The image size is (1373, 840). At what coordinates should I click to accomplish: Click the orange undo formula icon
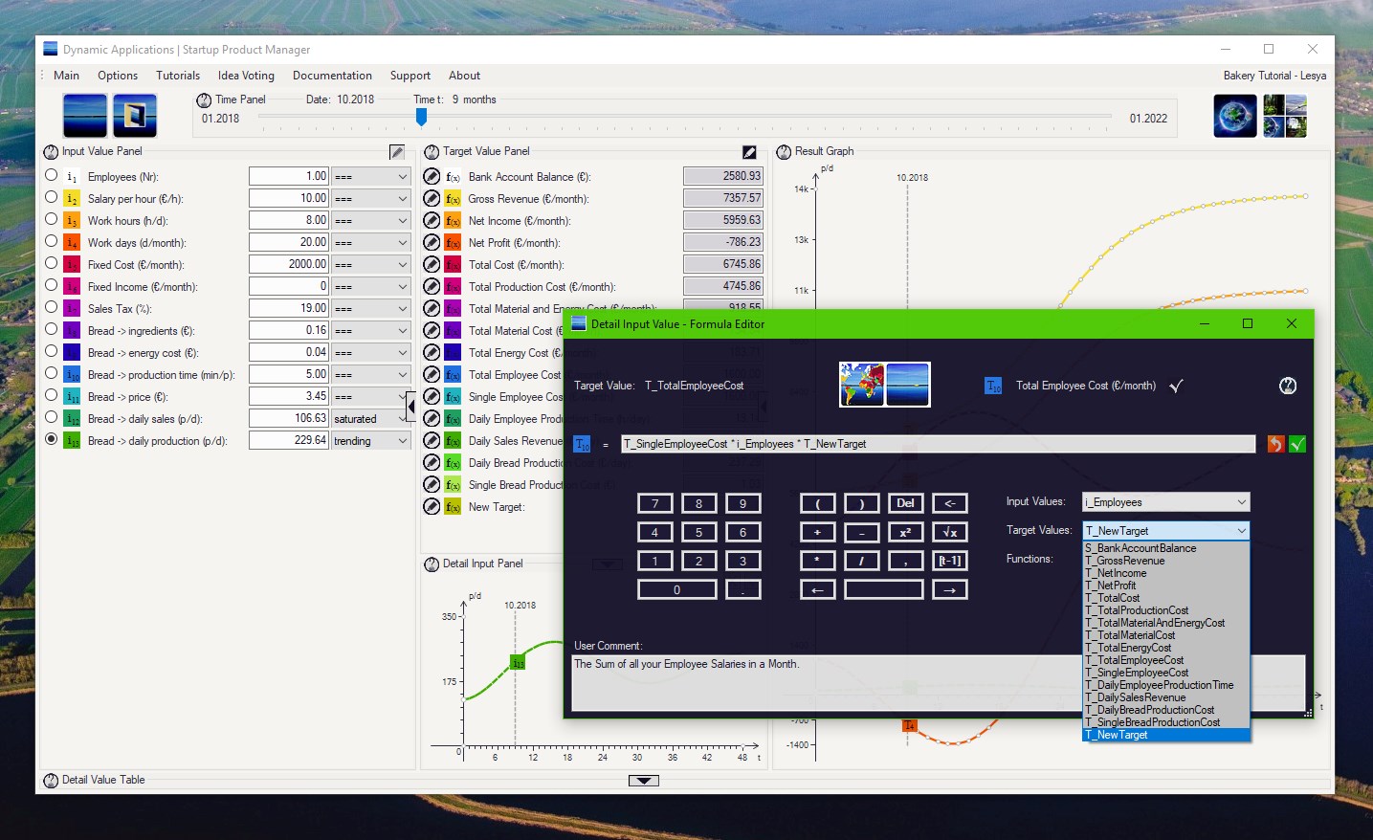(1275, 444)
